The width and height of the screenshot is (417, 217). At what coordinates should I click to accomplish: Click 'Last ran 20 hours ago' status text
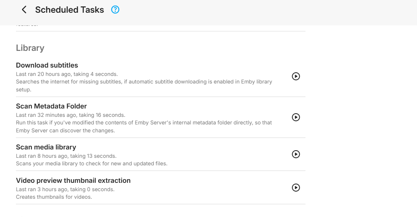pos(67,74)
